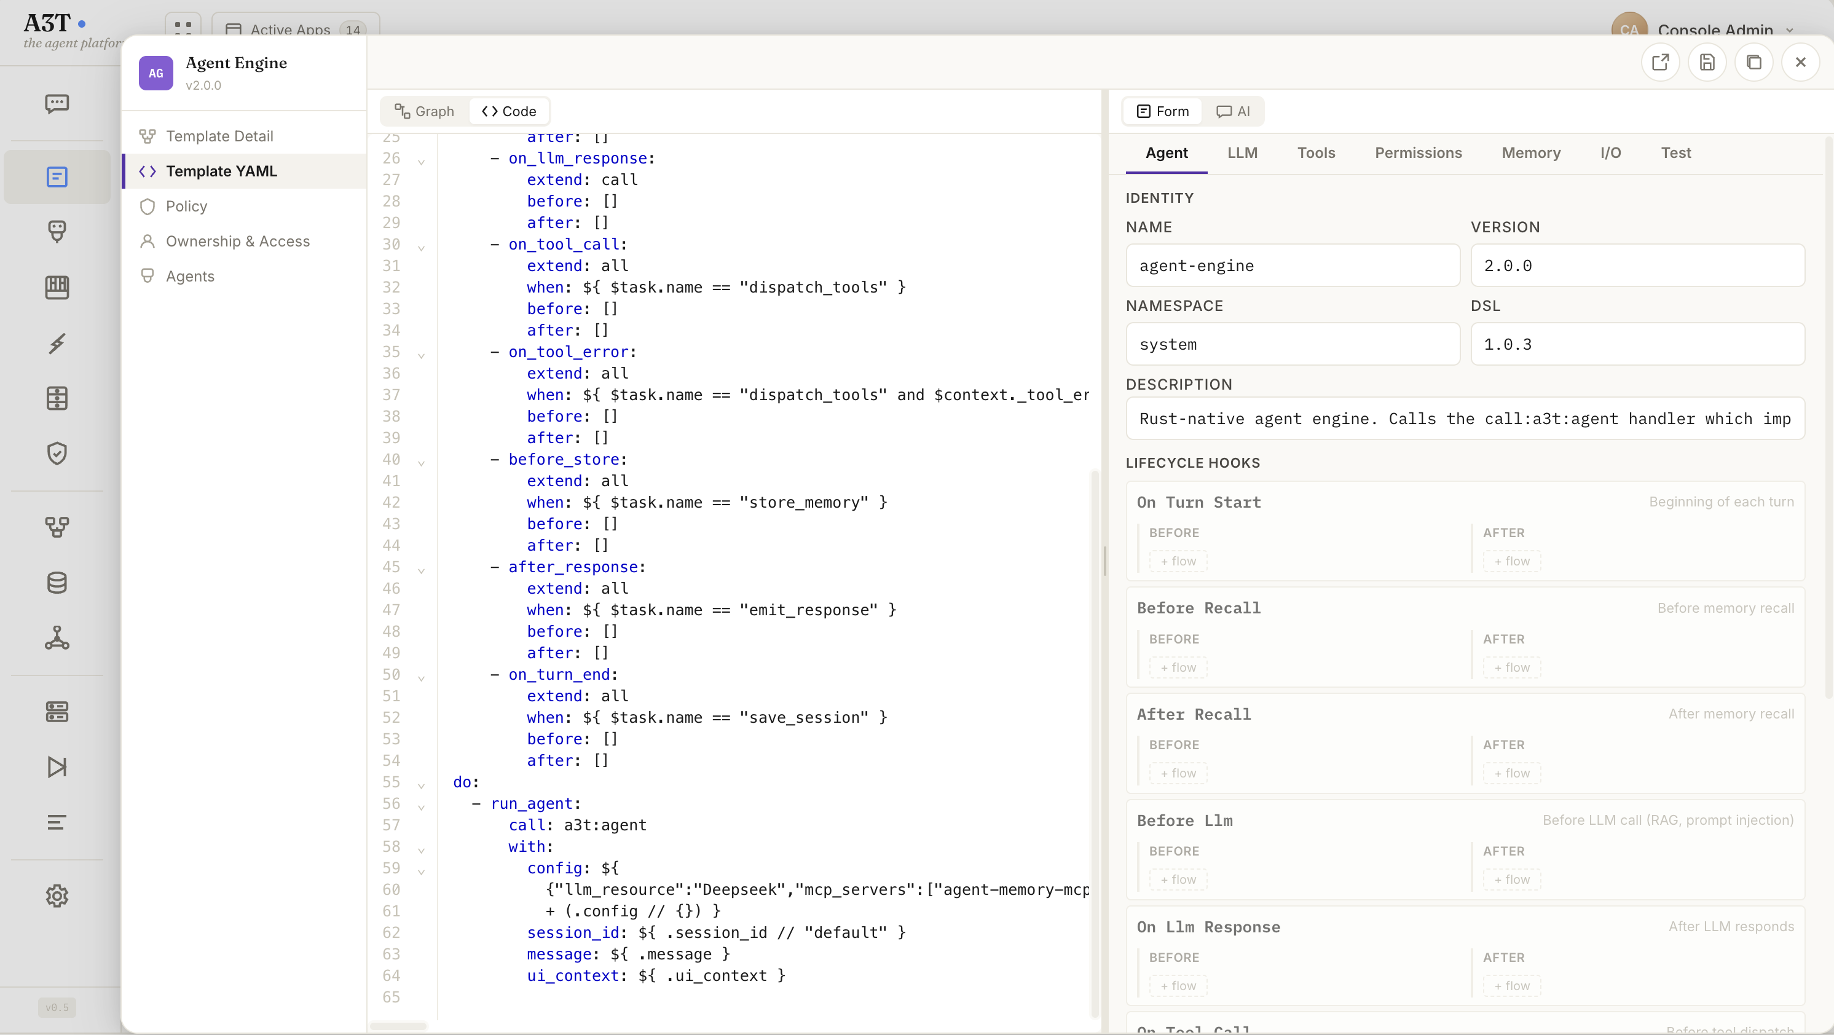
Task: Click the code editor horizontal scrollbar
Action: pyautogui.click(x=398, y=1026)
